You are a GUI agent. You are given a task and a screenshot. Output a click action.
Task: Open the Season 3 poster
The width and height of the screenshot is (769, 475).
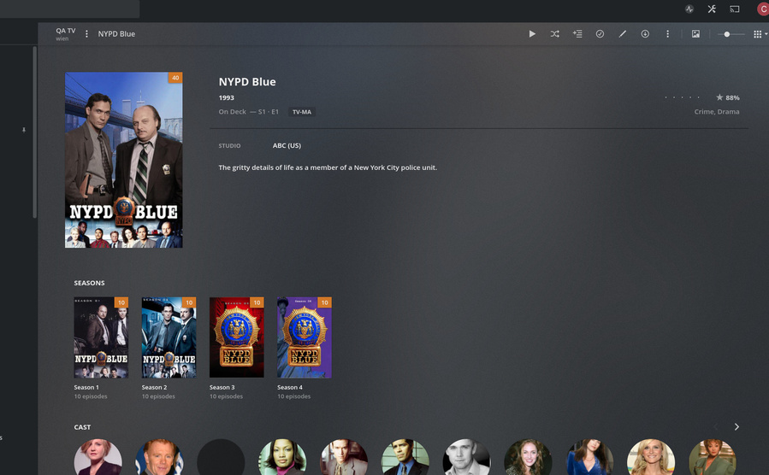236,337
